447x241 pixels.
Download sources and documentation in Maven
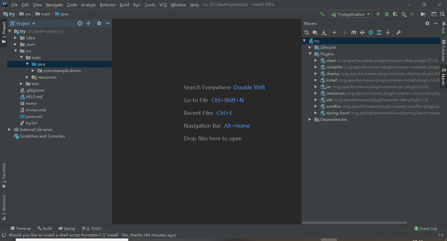click(324, 32)
